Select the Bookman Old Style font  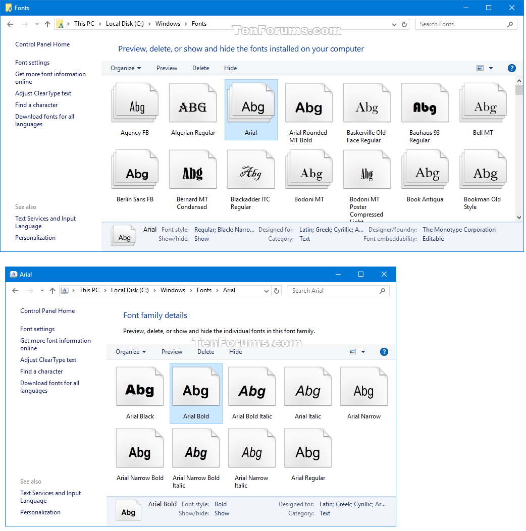pyautogui.click(x=483, y=169)
